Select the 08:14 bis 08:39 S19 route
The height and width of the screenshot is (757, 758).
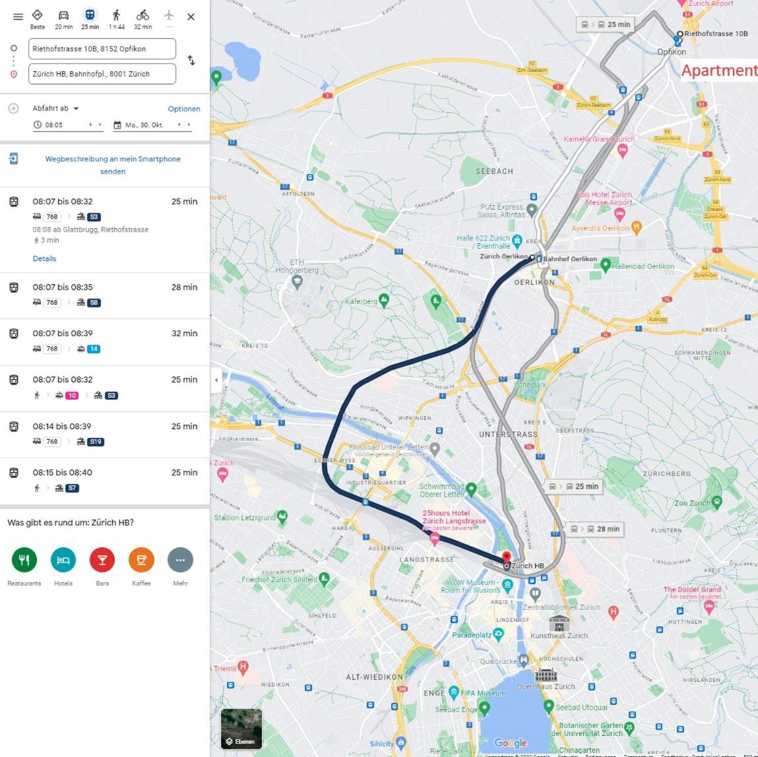coord(105,435)
